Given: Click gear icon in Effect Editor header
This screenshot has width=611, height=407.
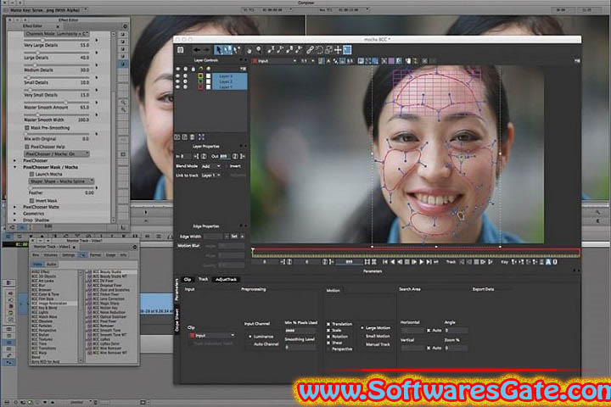Looking at the screenshot, I should 125,26.
